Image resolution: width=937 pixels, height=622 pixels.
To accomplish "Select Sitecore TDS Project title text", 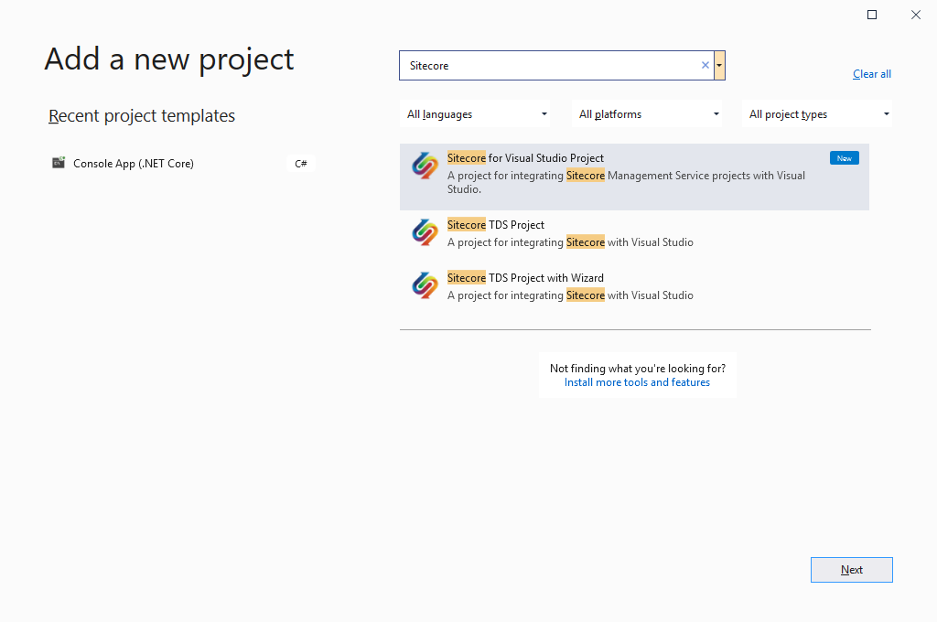I will [495, 225].
